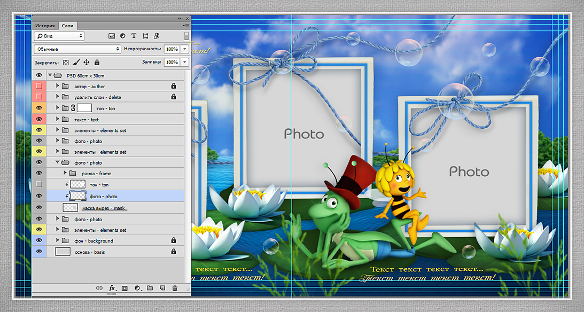This screenshot has height=312, width=584.
Task: Filter layers by shape layers
Action: point(145,36)
